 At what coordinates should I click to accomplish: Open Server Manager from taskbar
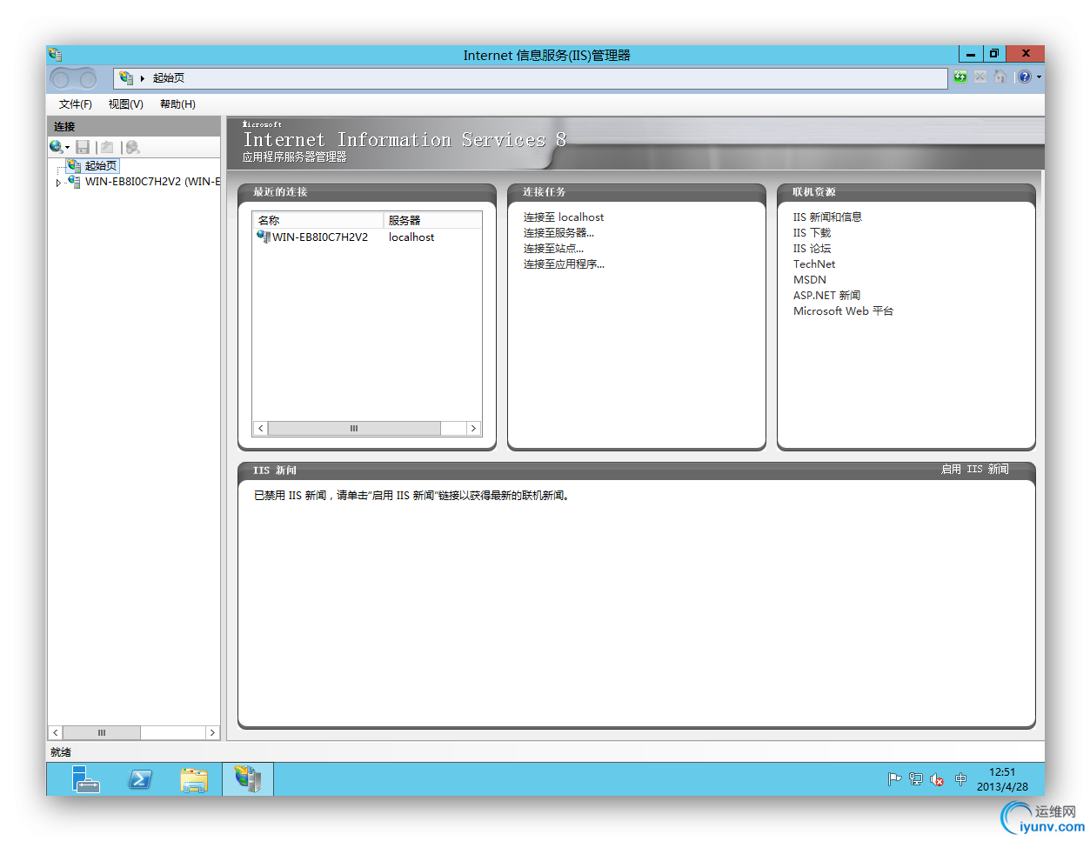[85, 779]
